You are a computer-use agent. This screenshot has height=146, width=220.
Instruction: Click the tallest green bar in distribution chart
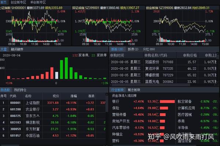66,68
